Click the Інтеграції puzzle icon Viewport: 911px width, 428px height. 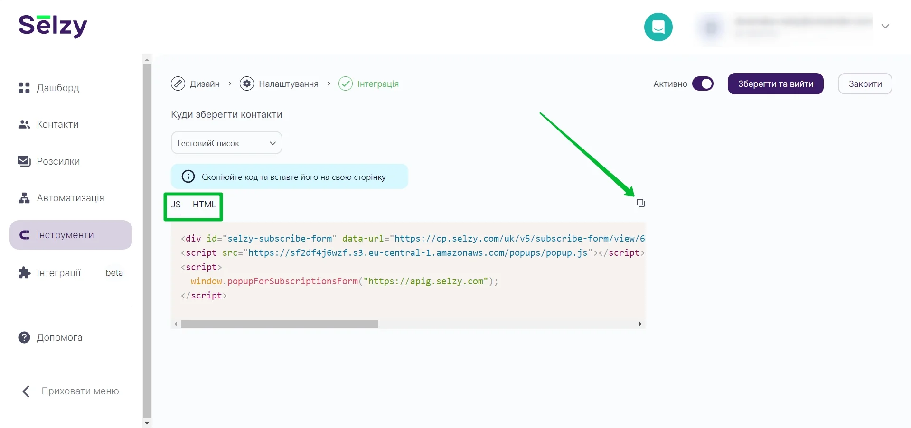pos(24,273)
